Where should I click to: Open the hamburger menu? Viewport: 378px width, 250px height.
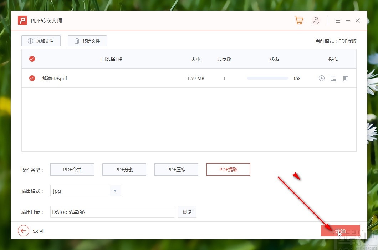click(x=337, y=20)
